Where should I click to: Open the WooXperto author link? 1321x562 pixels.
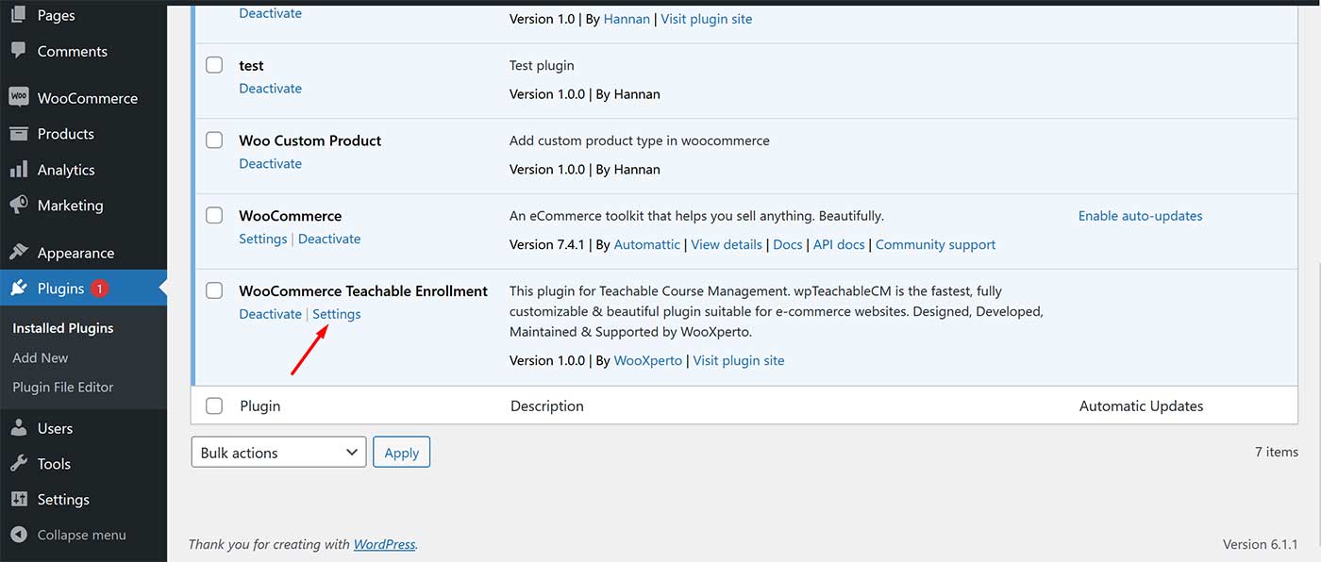coord(648,360)
